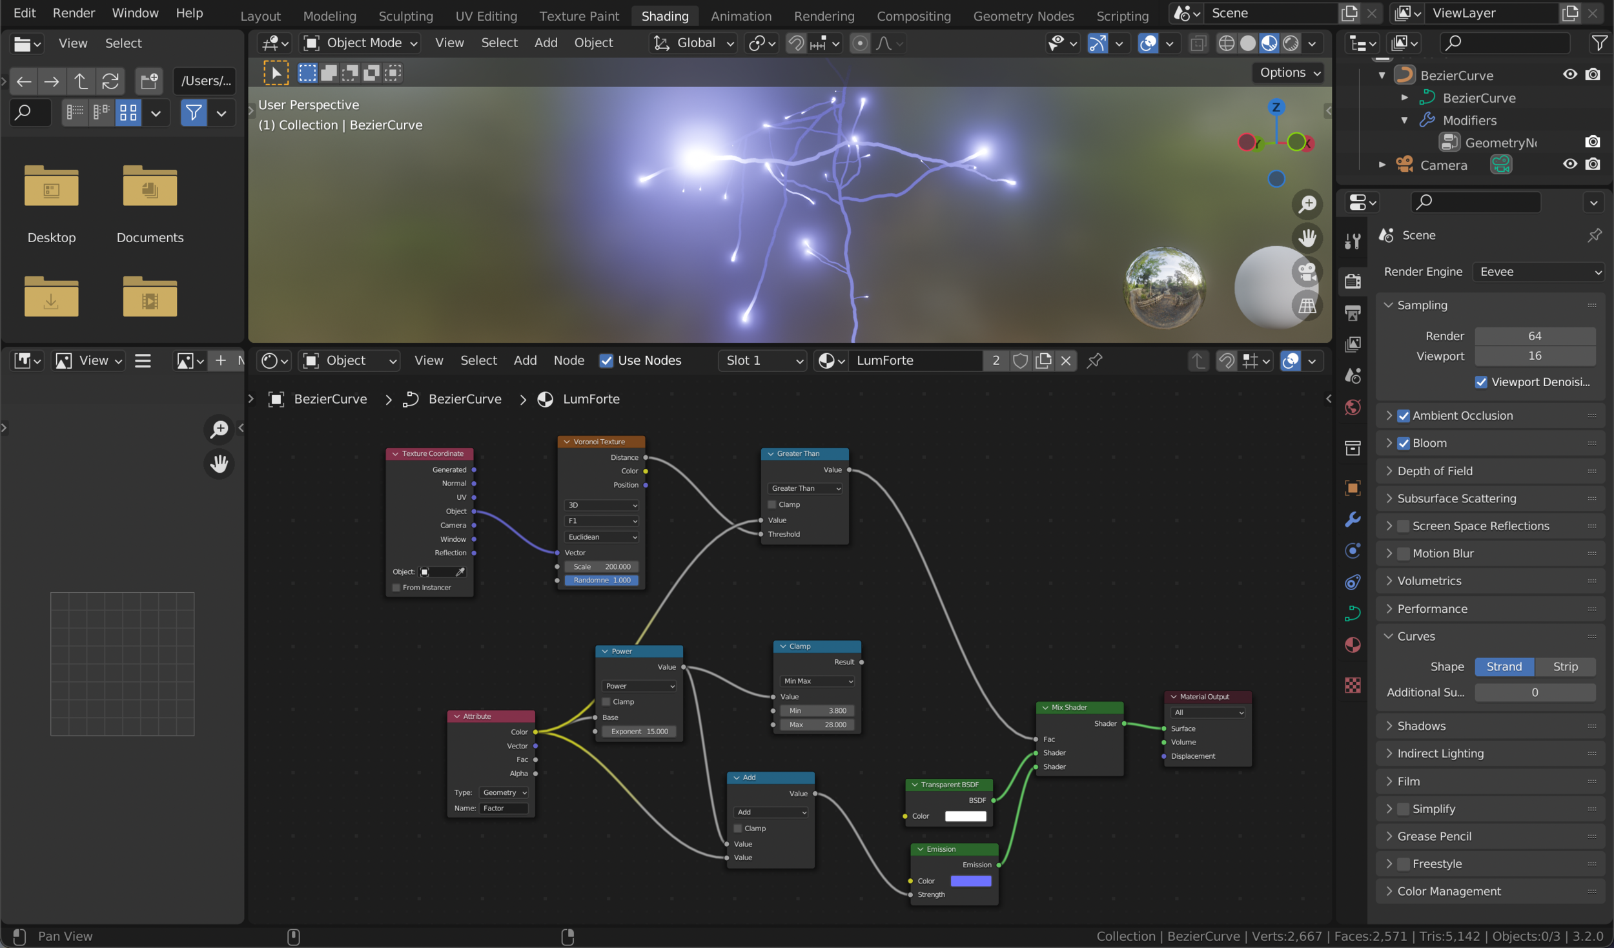
Task: Click the pan view hand icon
Action: [1307, 238]
